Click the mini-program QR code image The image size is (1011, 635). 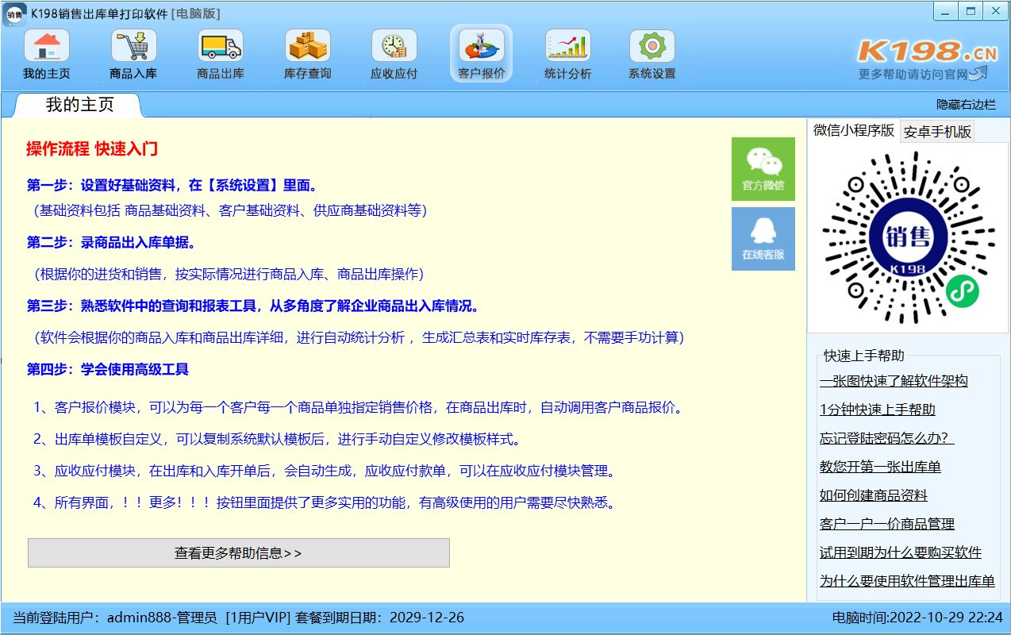click(x=907, y=238)
